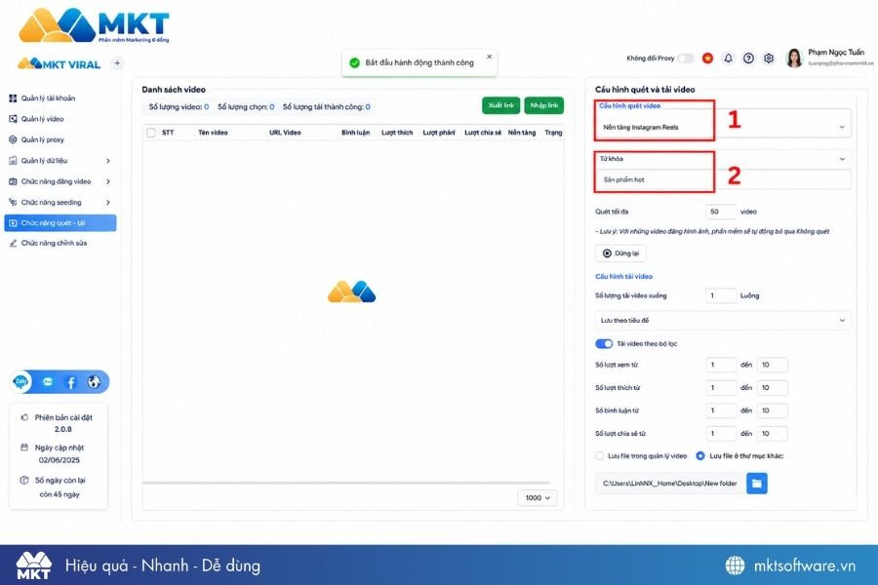Click the URL Video column header
The height and width of the screenshot is (585, 878).
pos(285,133)
